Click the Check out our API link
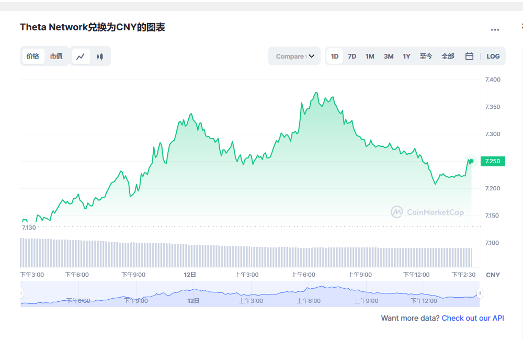Viewport: 523px width, 340px height. (473, 319)
